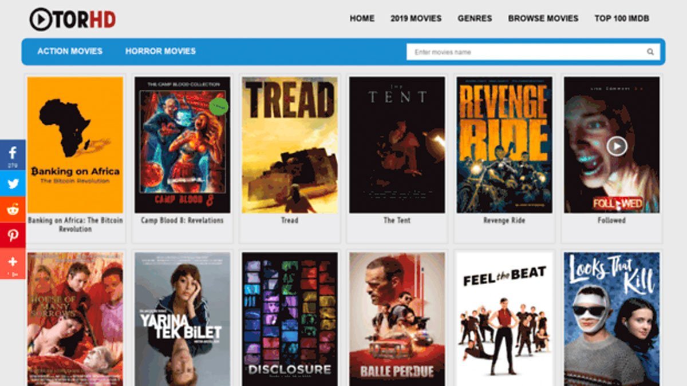Click the TorHD logo
This screenshot has height=386, width=687.
point(73,19)
